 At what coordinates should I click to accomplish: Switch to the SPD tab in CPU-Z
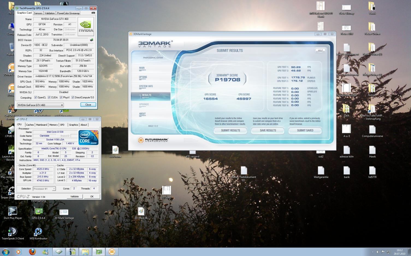point(62,125)
